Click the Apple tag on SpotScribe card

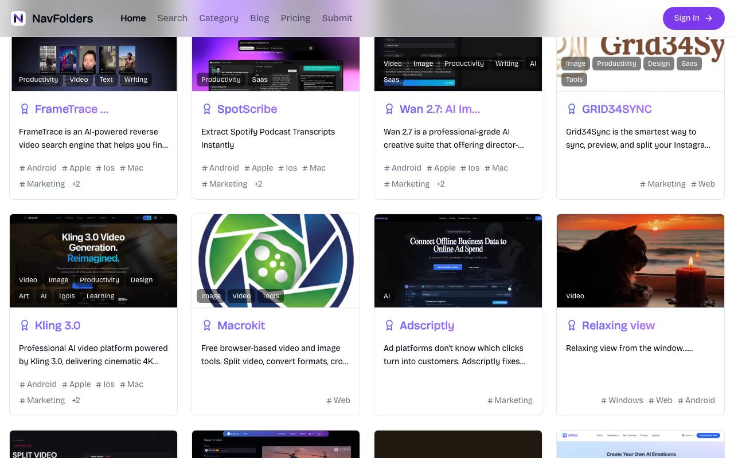point(259,168)
